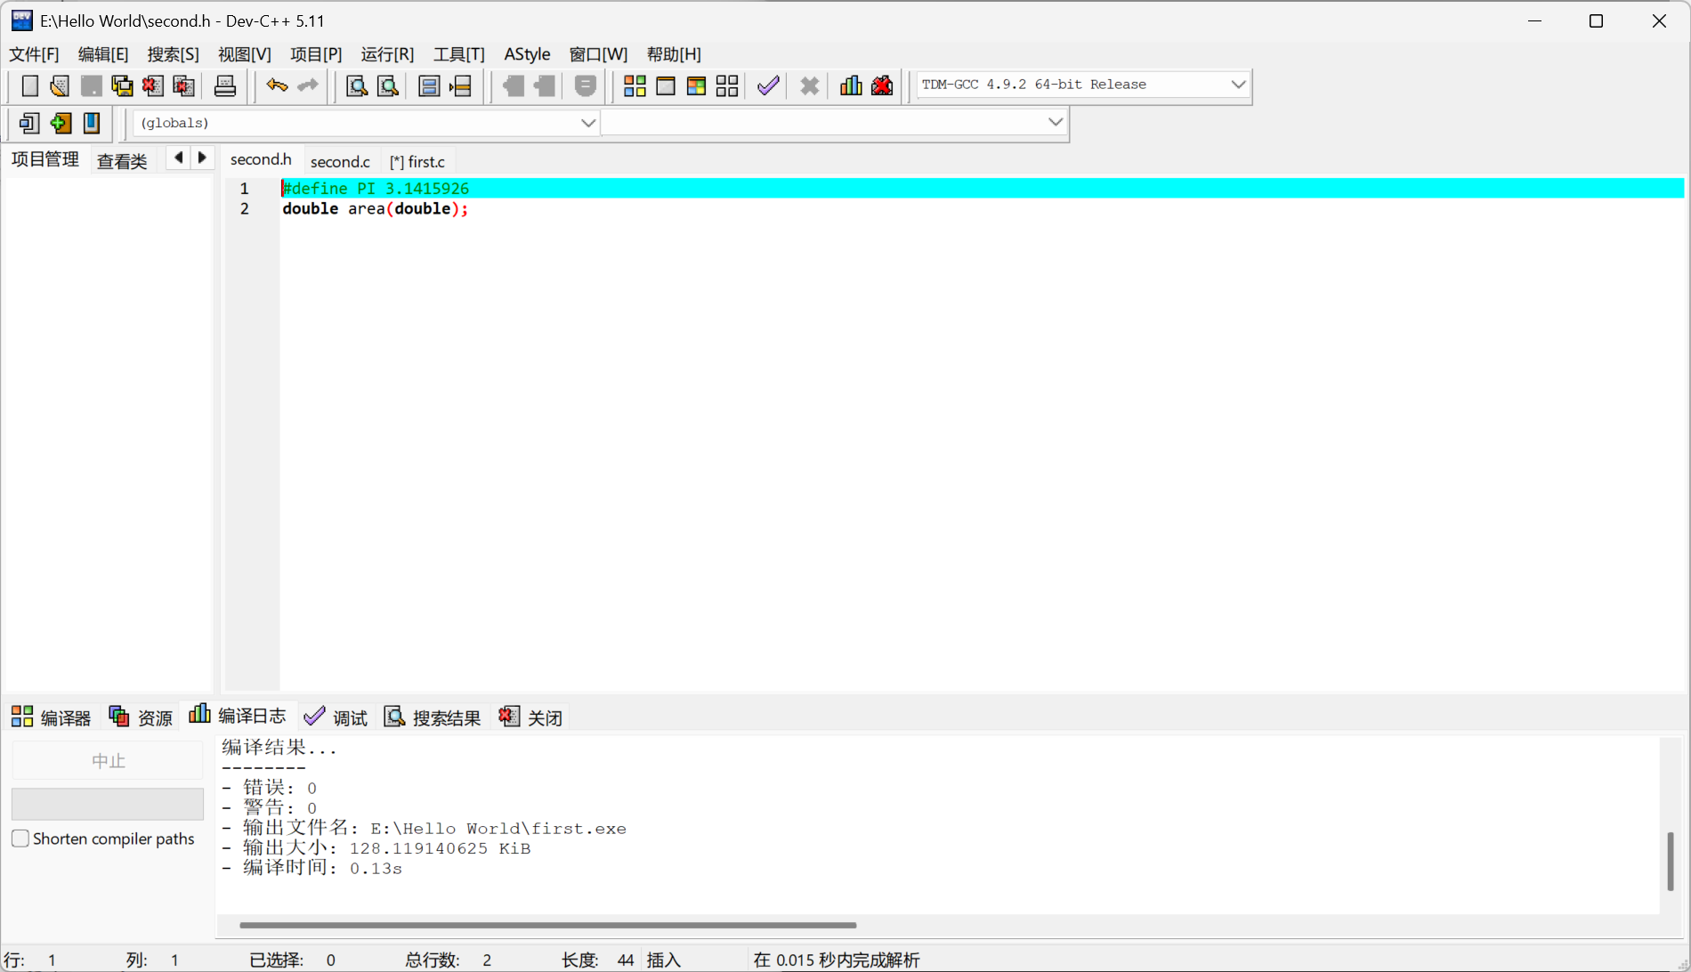1691x972 pixels.
Task: Click log line '编译时间: 0.13s'
Action: (x=312, y=869)
